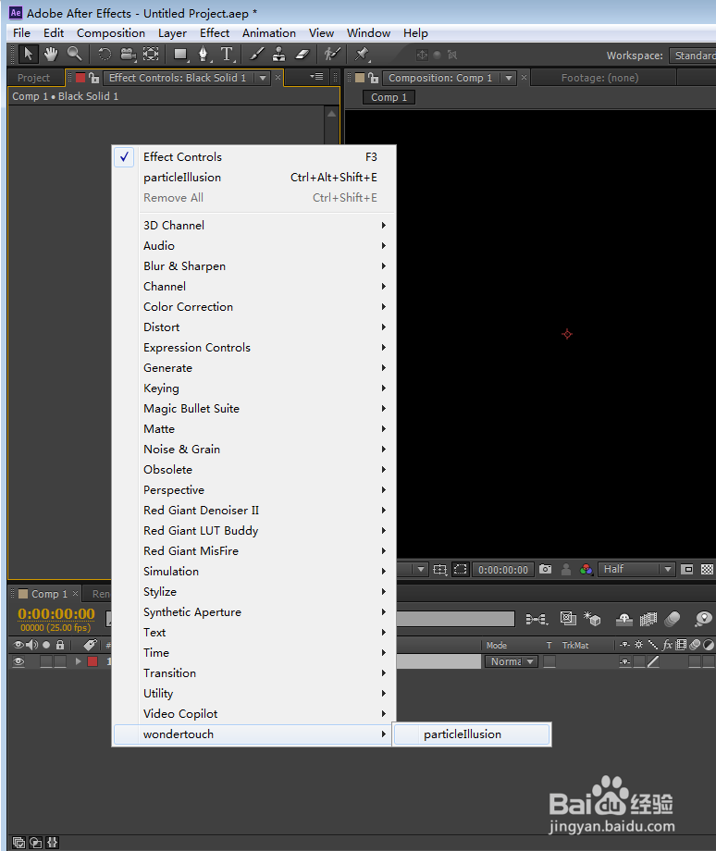Viewport: 716px width, 851px height.
Task: Open the Normal blending mode dropdown
Action: [x=512, y=661]
